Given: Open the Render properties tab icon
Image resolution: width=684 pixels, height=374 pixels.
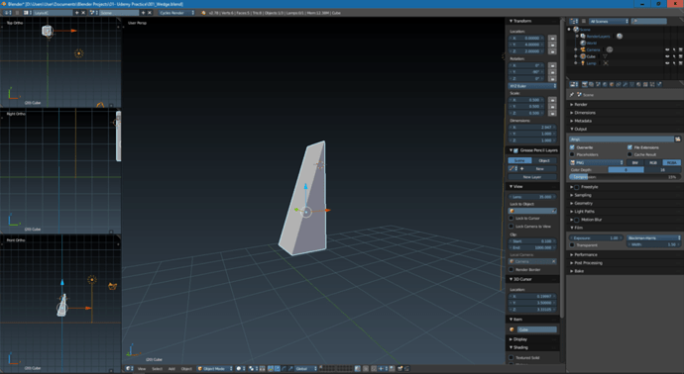Looking at the screenshot, I should (585, 84).
